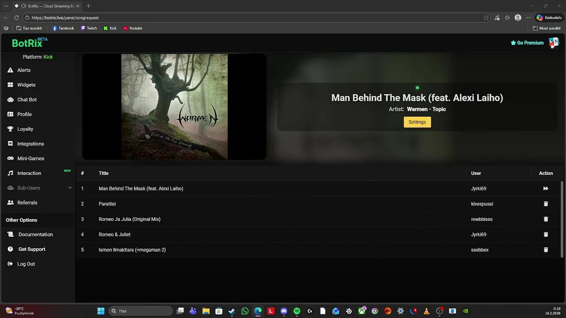
Task: Click the browser address bar URL
Action: (65, 18)
